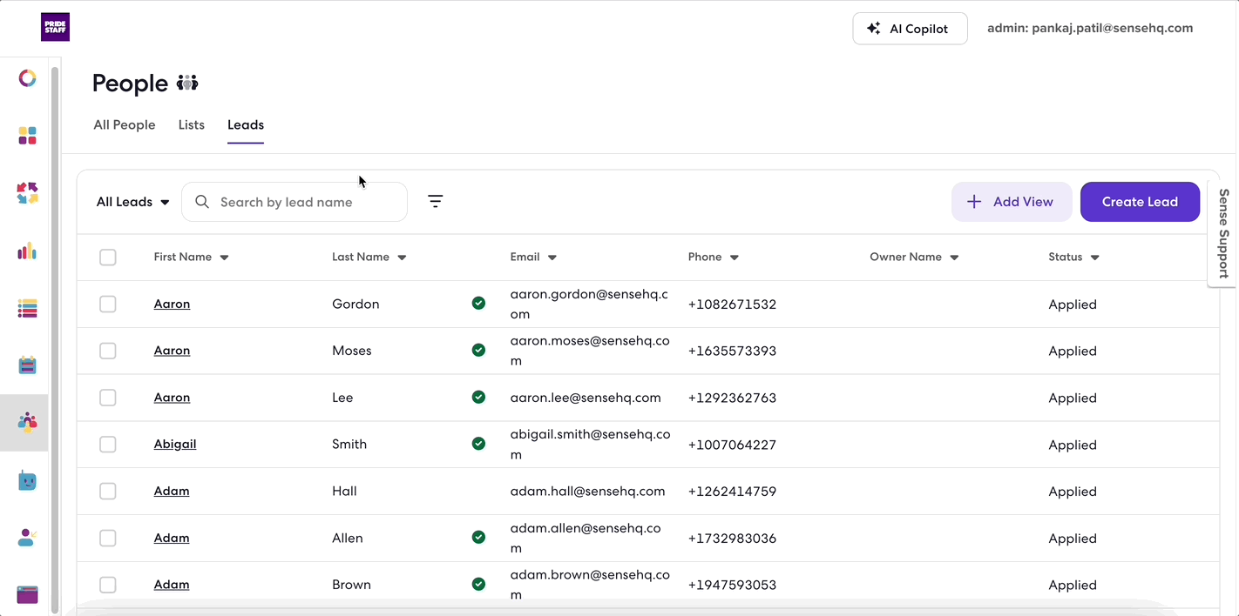Open the Sense Support side tab
The width and height of the screenshot is (1239, 616).
(x=1223, y=233)
